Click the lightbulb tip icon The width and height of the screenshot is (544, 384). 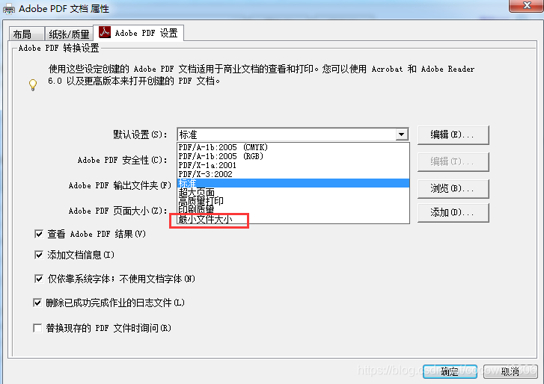click(33, 85)
